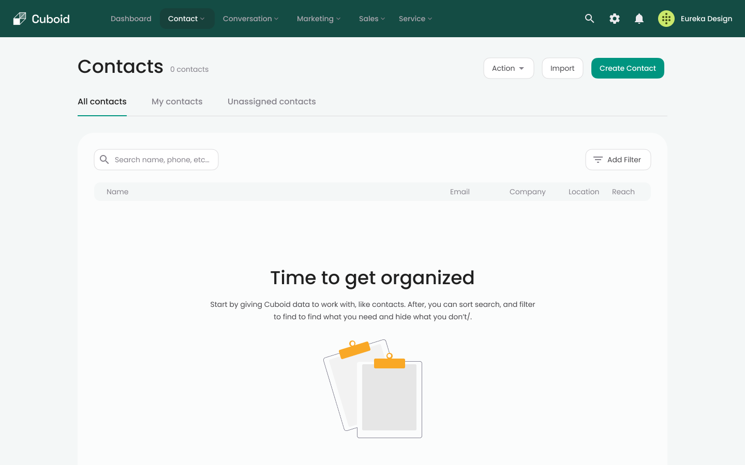Open settings via the gear icon
This screenshot has width=745, height=465.
point(614,19)
